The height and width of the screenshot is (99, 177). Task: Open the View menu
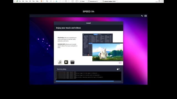tap(27, 1)
